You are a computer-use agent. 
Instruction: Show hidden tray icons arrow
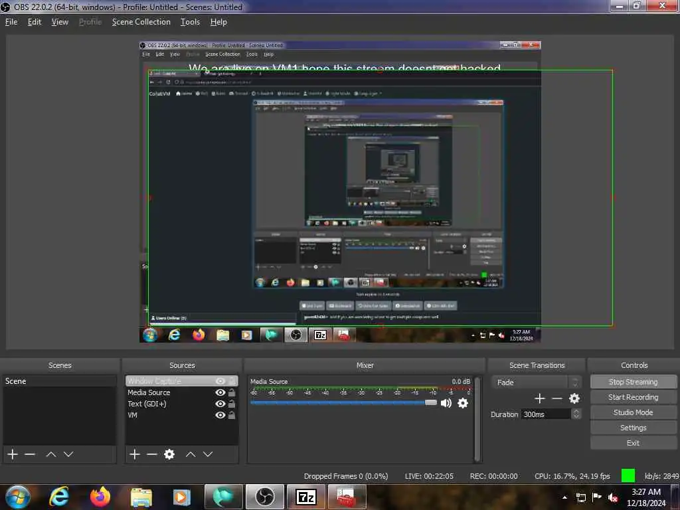564,497
